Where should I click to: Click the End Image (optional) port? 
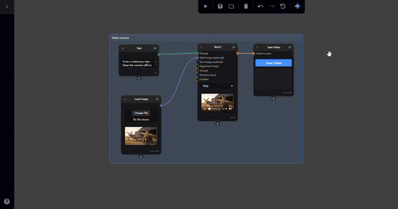[197, 62]
